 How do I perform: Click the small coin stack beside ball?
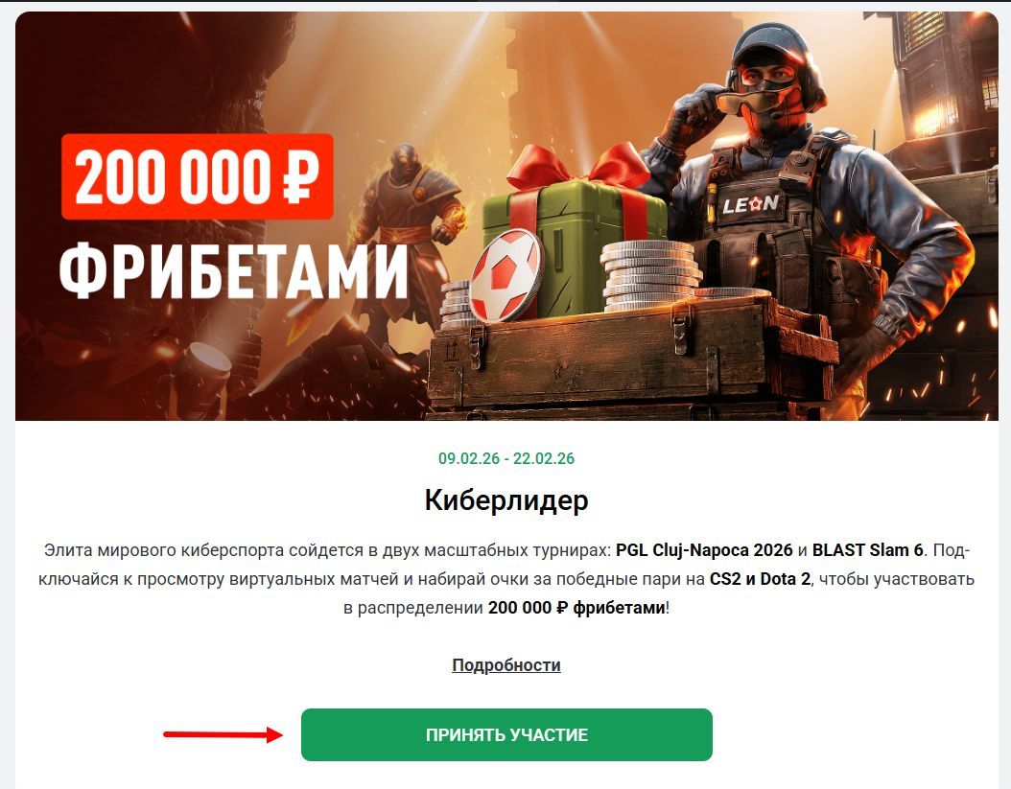coord(457,304)
